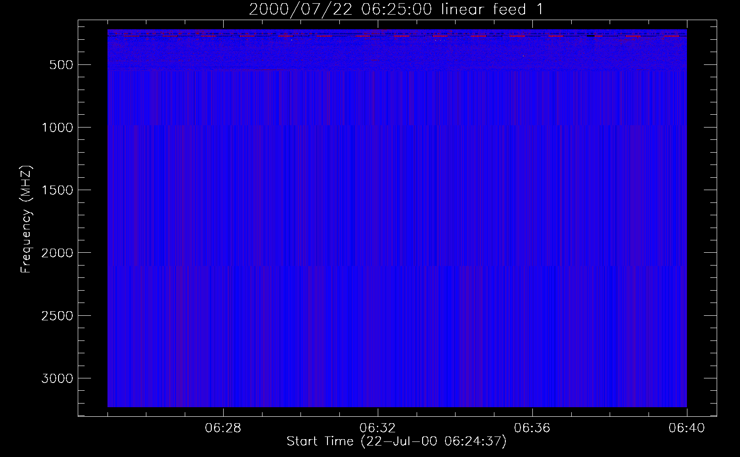Click the 06:40 time tick label
The image size is (740, 457).
[687, 428]
